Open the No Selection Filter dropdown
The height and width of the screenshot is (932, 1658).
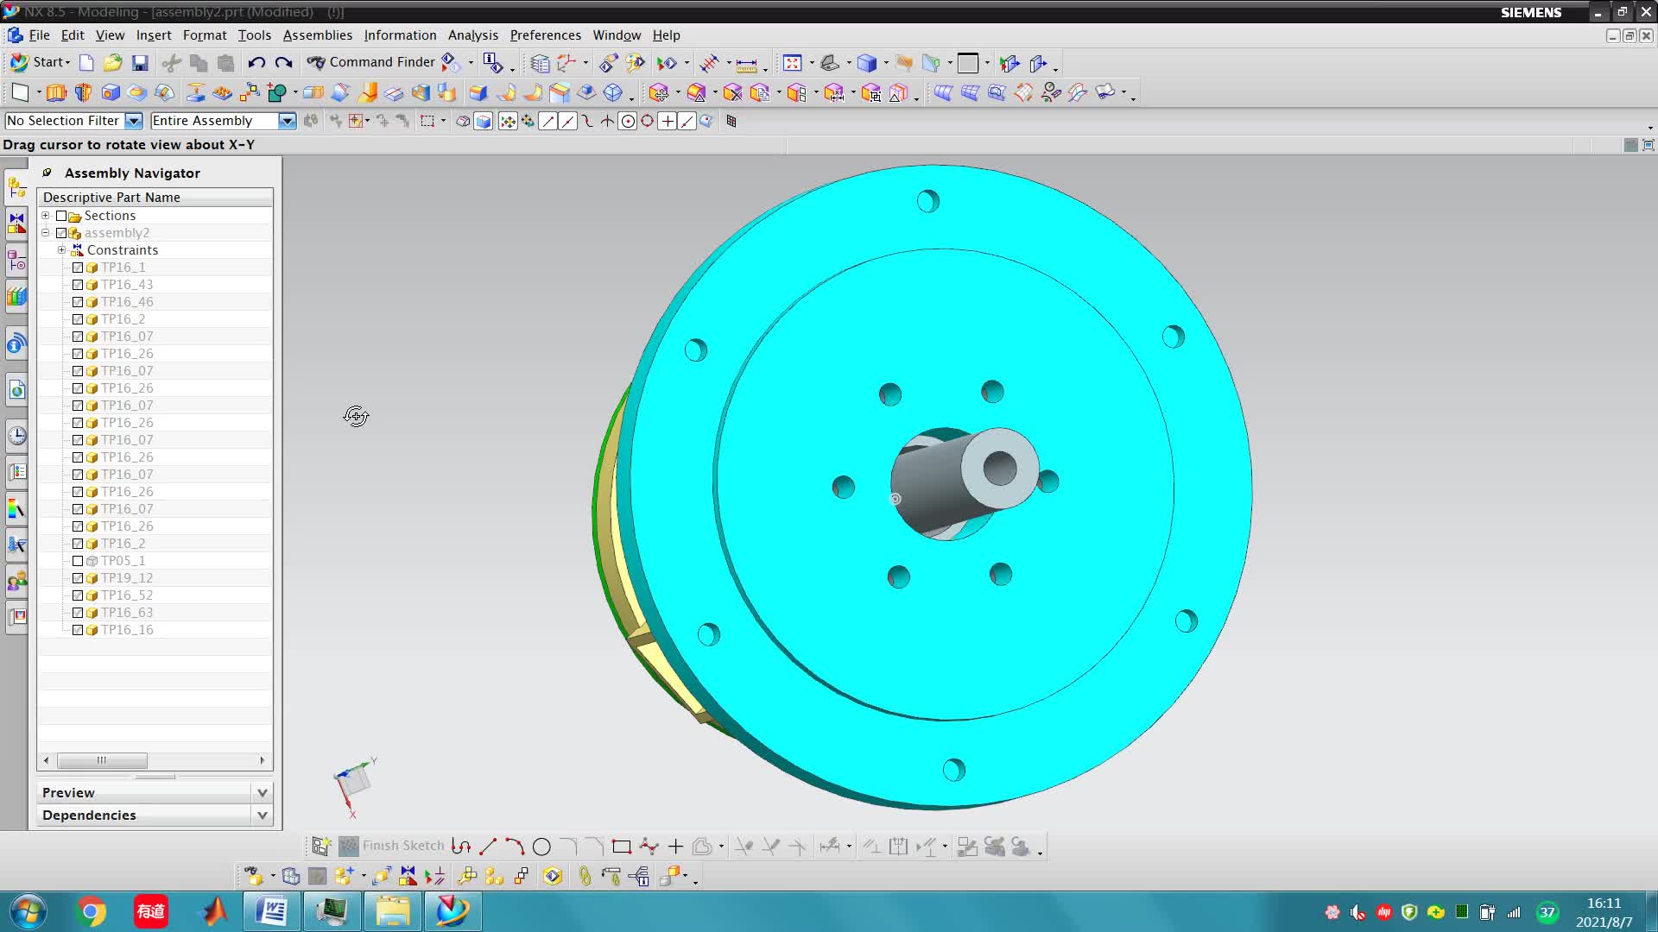pos(133,121)
